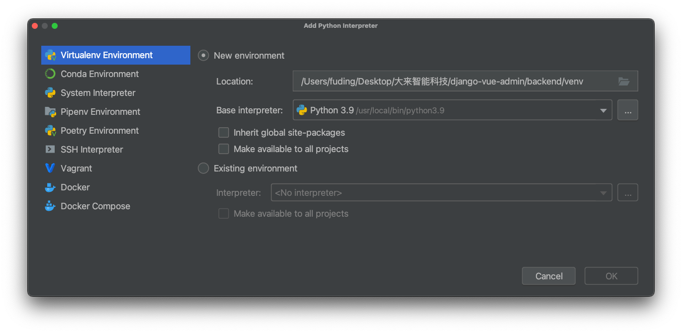Click the Poetry Environment icon
This screenshot has height=333, width=682.
[50, 131]
